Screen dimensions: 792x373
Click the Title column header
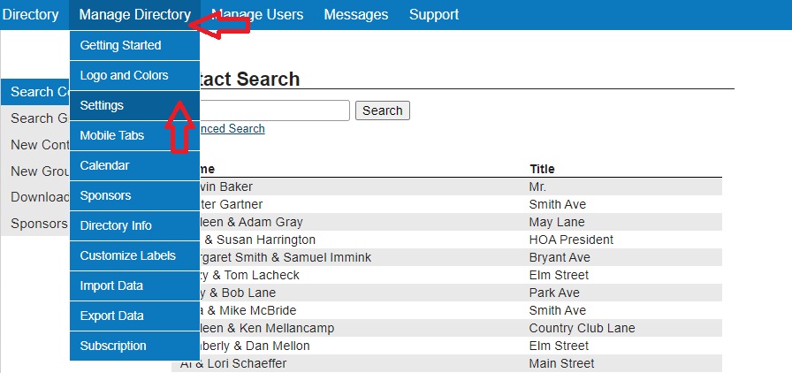pos(542,169)
